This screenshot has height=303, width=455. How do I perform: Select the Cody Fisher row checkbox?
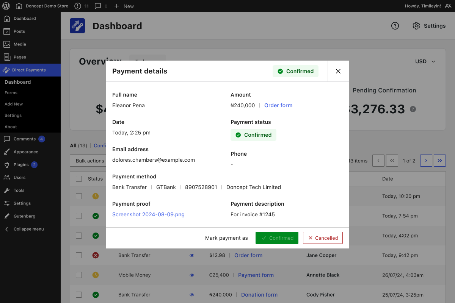(x=79, y=295)
